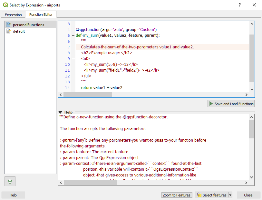Viewport: 262px width, 200px height.
Task: Click Save and Load Functions button
Action: coord(231,104)
